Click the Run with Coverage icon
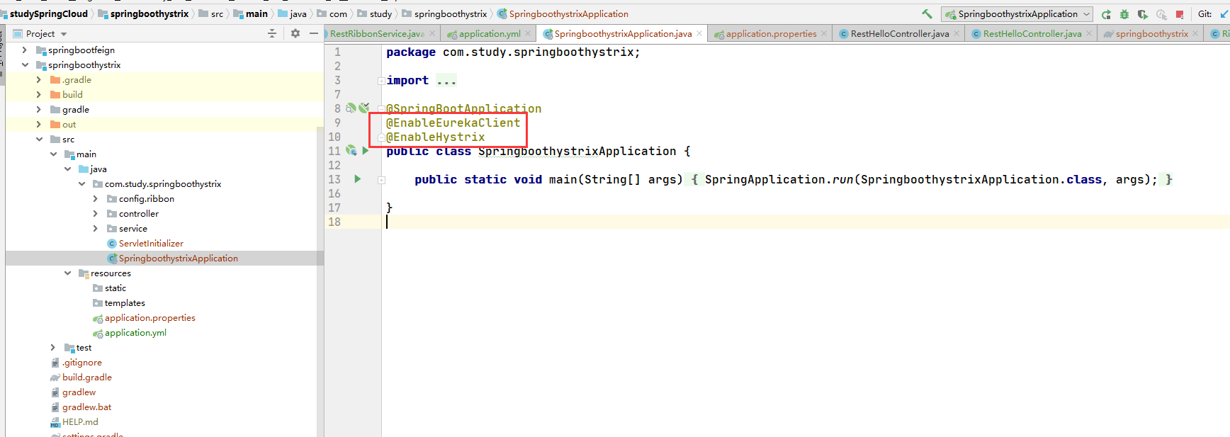Screen dimensions: 1230x437 [x=1143, y=14]
